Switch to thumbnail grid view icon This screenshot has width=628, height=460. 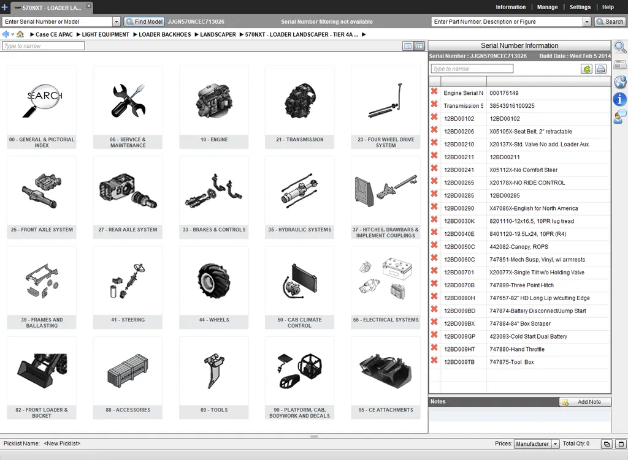tap(419, 46)
